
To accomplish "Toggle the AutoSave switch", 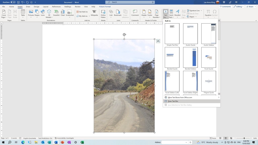I will point(13,2).
